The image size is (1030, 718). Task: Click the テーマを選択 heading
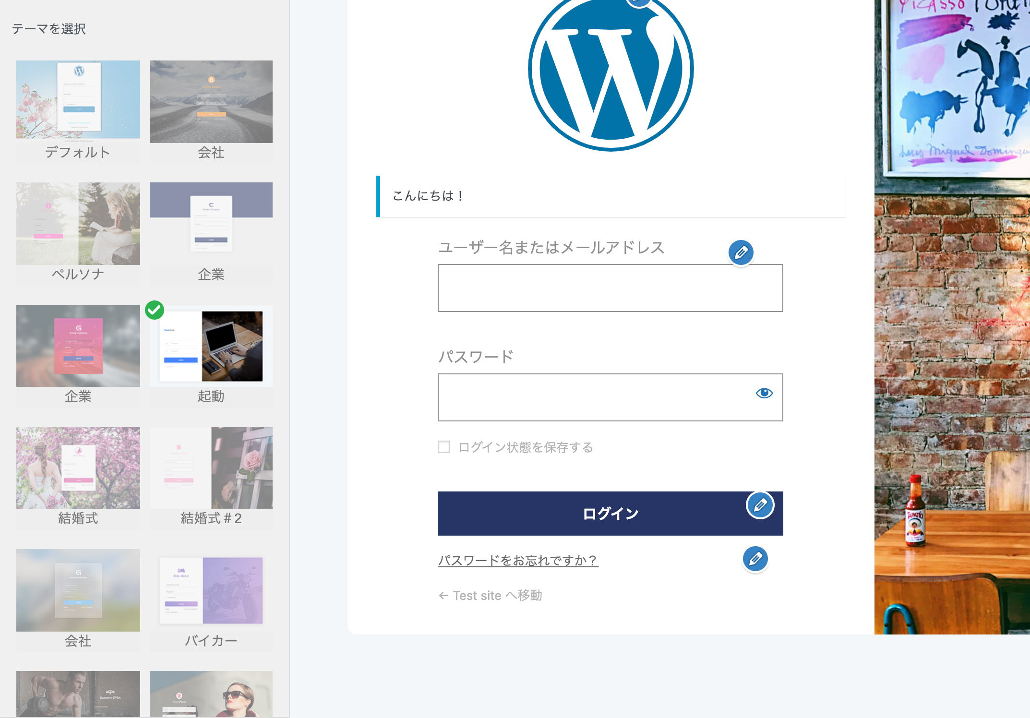(49, 29)
